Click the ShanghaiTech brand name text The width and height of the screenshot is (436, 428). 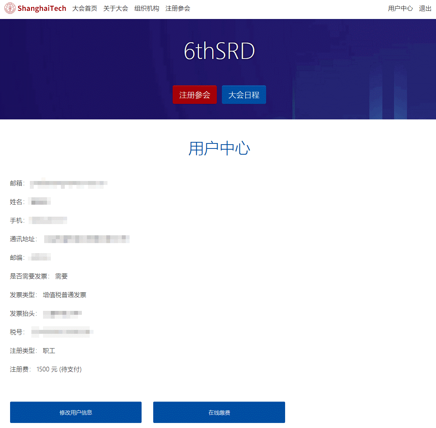pos(42,9)
